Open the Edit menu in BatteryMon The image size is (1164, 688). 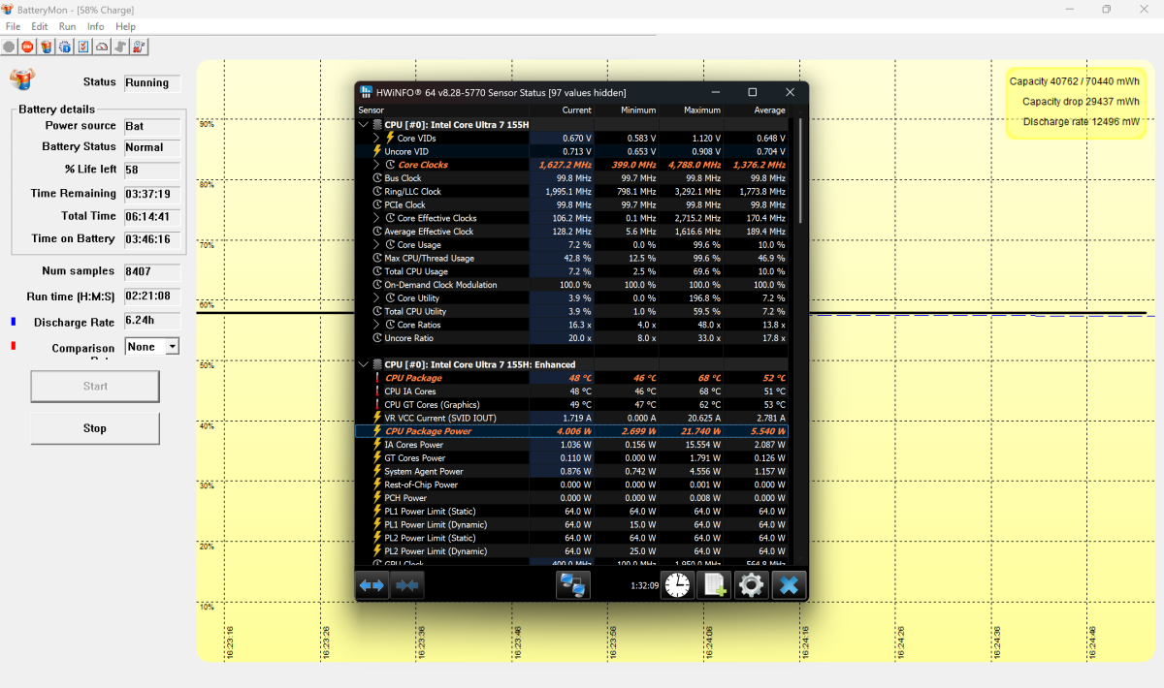click(x=40, y=26)
